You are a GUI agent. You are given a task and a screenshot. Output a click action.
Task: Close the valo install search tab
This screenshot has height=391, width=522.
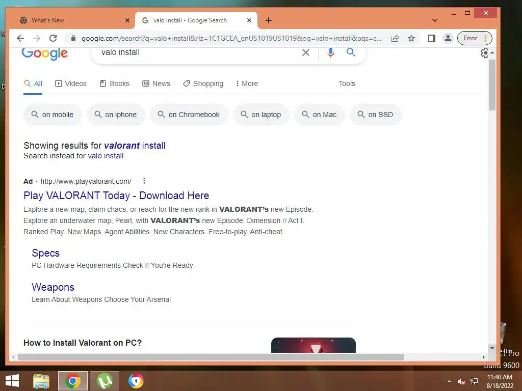tap(249, 20)
